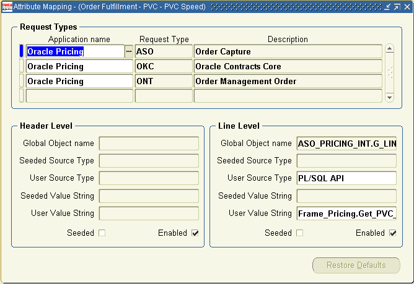Click the Order Management Order description cell
This screenshot has height=284, width=414.
288,81
